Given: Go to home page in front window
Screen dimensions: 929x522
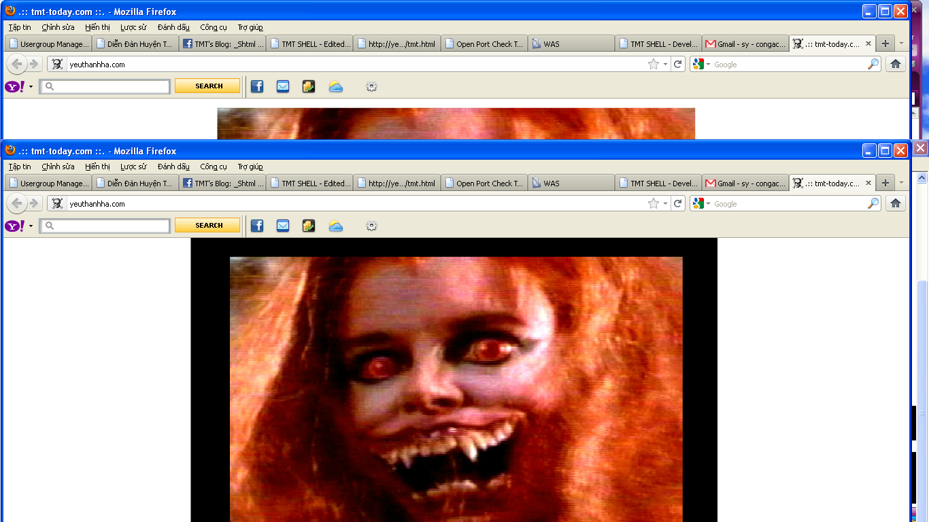Looking at the screenshot, I should tap(896, 203).
